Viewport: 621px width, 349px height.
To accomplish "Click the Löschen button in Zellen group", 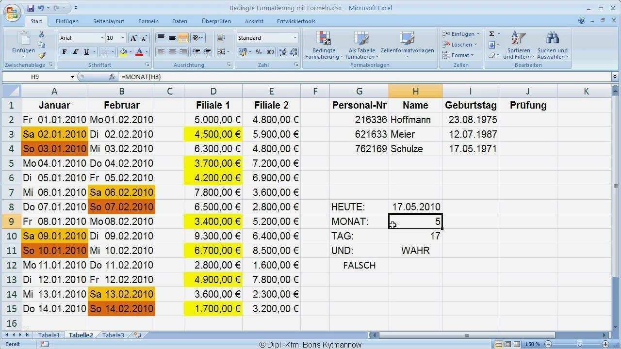I will tap(459, 44).
